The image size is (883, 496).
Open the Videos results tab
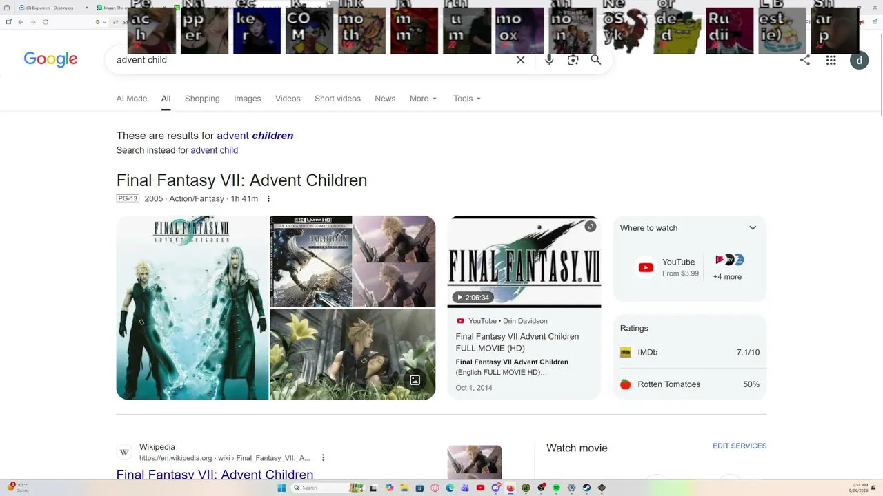pyautogui.click(x=288, y=99)
